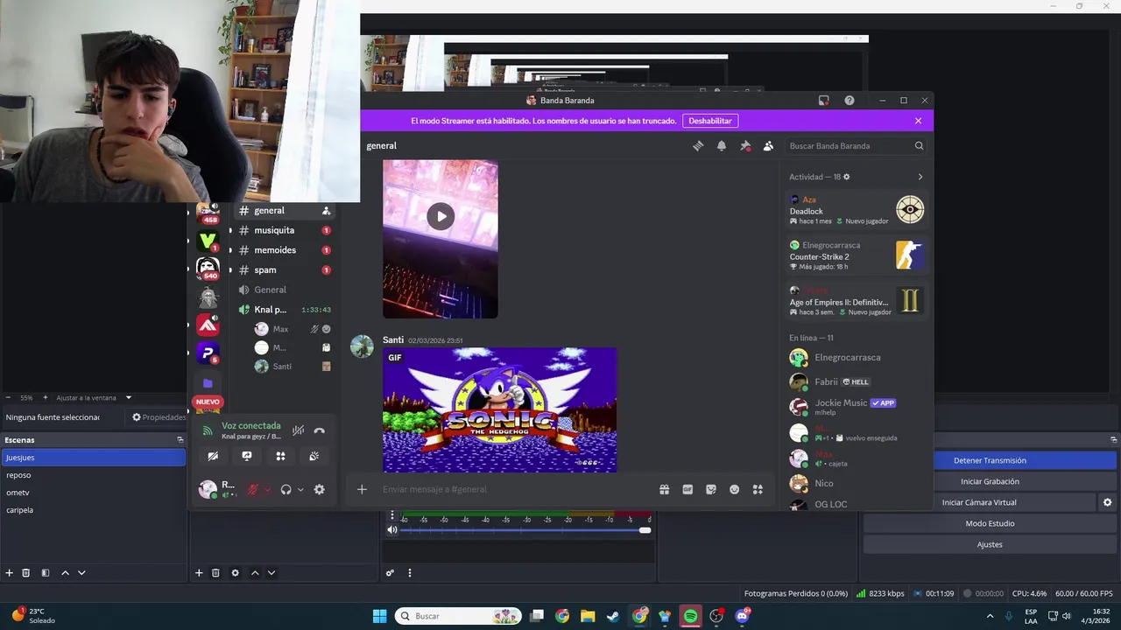Delete selected scene with trash icon

tap(26, 573)
